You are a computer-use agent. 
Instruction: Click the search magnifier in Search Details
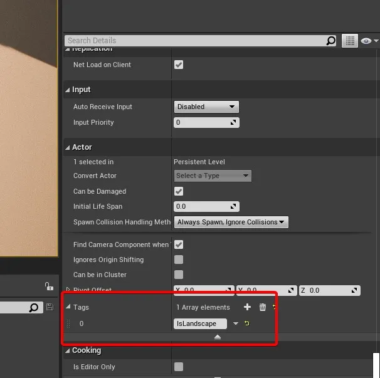(x=331, y=41)
